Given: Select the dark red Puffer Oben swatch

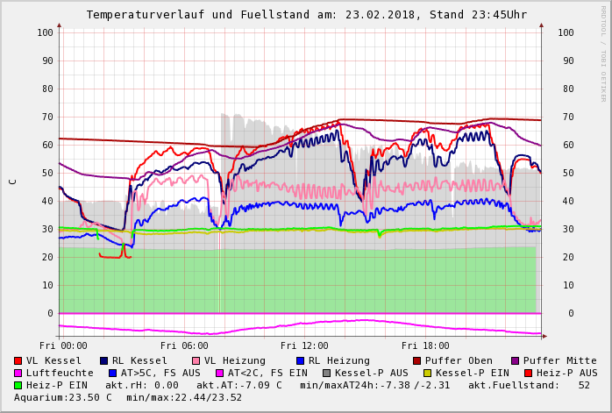Looking at the screenshot, I should (x=417, y=360).
